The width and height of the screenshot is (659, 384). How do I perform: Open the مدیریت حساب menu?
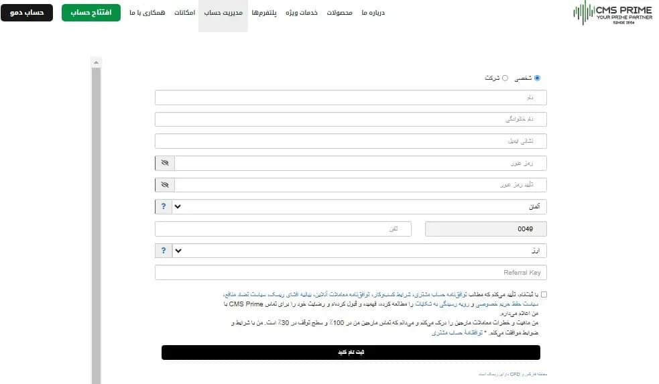pos(223,13)
